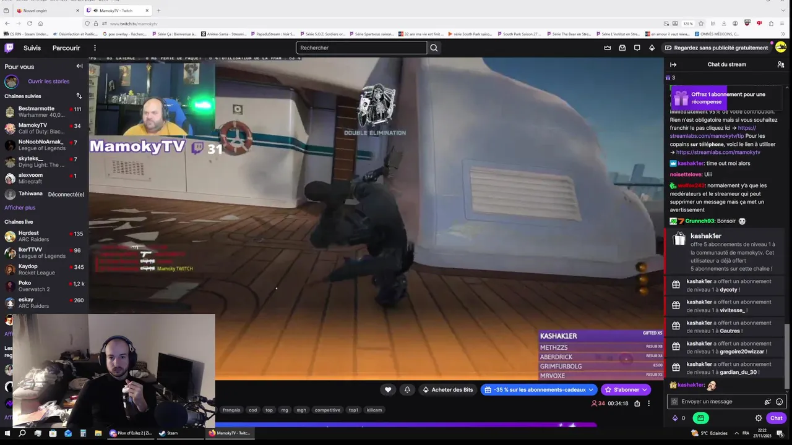Open Firefox downloads icon
The width and height of the screenshot is (792, 445).
click(x=723, y=23)
